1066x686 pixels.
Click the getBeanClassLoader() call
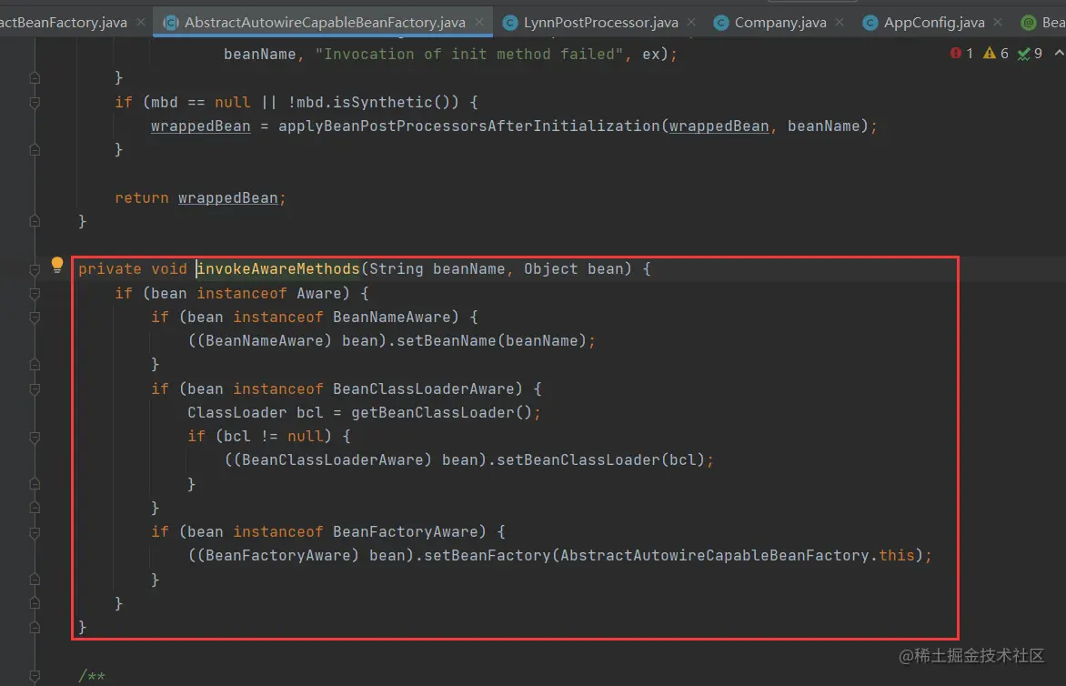coord(441,413)
